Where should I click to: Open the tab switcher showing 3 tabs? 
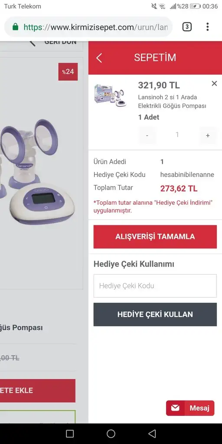[187, 27]
